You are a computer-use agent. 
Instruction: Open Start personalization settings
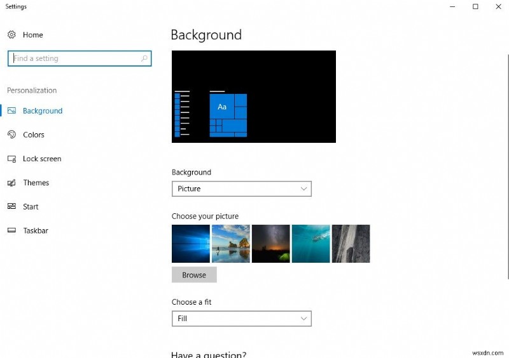[31, 207]
